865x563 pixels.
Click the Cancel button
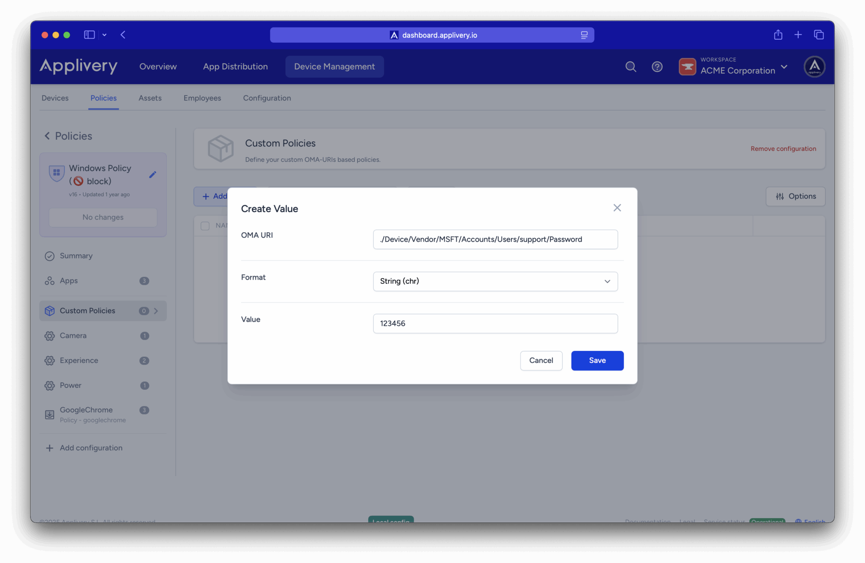point(541,360)
